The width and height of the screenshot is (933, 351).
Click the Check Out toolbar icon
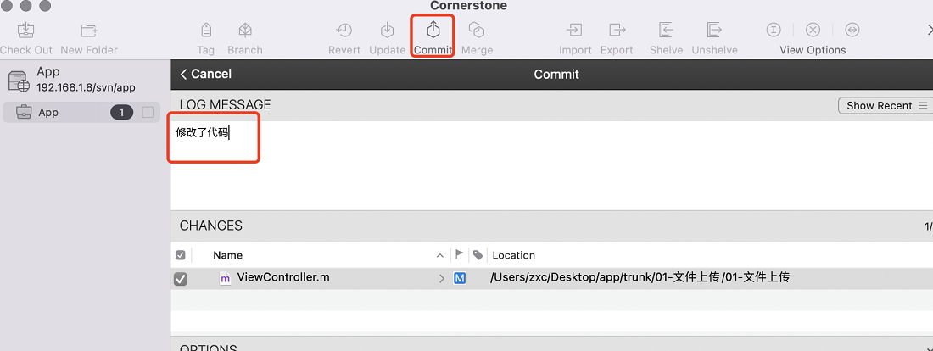tap(25, 30)
